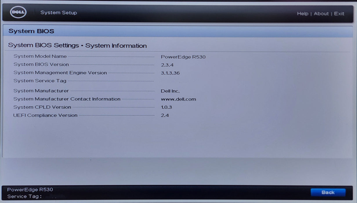Click the 3.1.3.36 engine version value
The image size is (357, 203).
170,73
